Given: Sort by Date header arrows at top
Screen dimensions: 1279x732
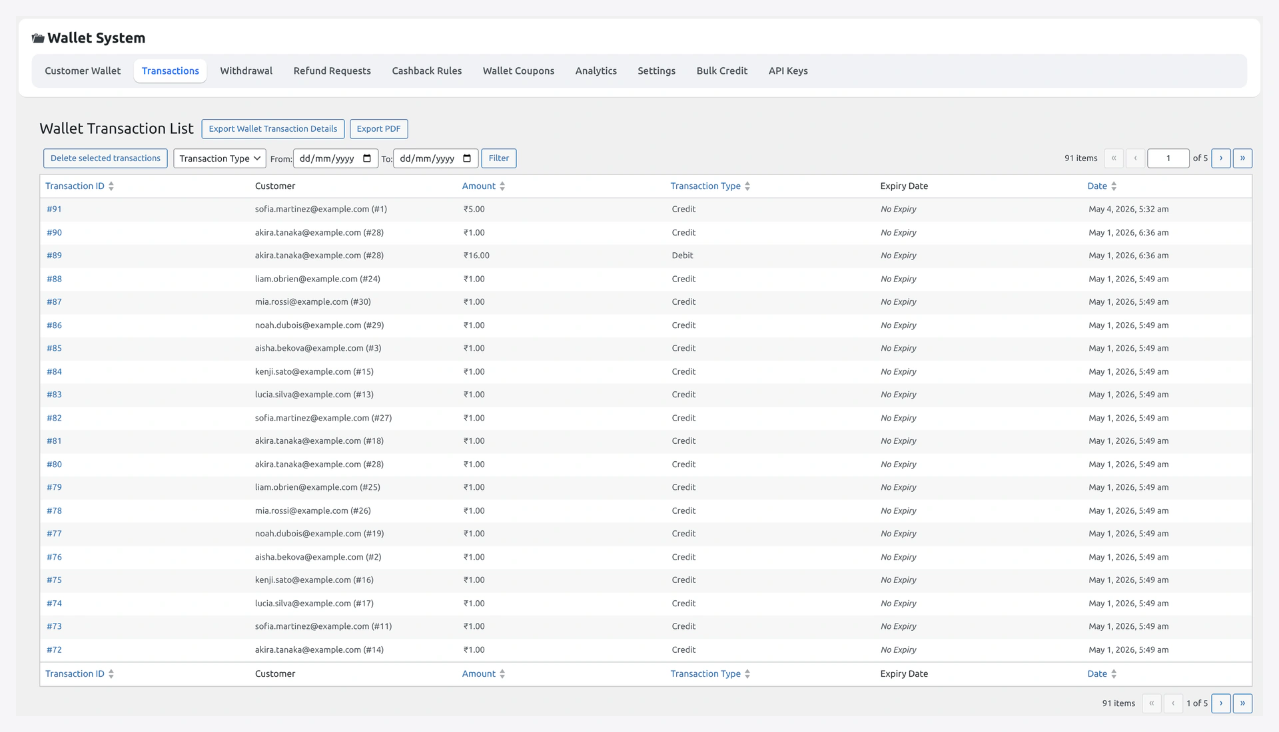Looking at the screenshot, I should tap(1114, 186).
